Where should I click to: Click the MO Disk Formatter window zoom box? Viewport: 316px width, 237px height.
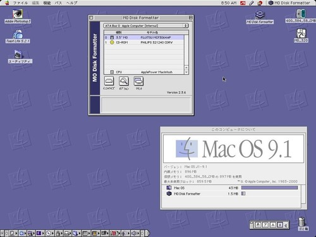pos(190,18)
